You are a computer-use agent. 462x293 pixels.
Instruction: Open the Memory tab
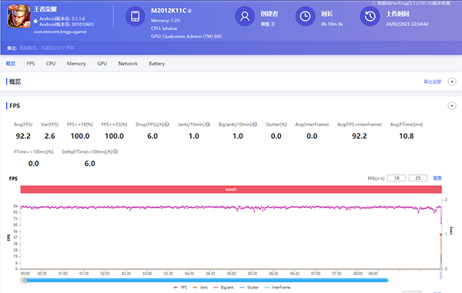tap(76, 63)
